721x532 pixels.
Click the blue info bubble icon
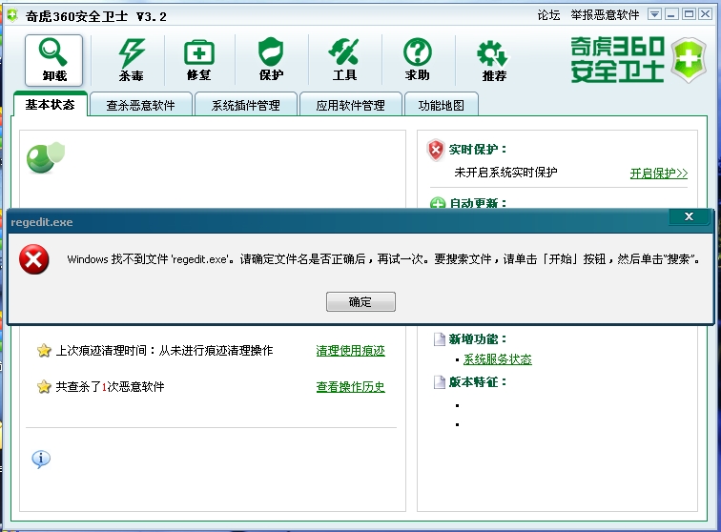(x=41, y=459)
